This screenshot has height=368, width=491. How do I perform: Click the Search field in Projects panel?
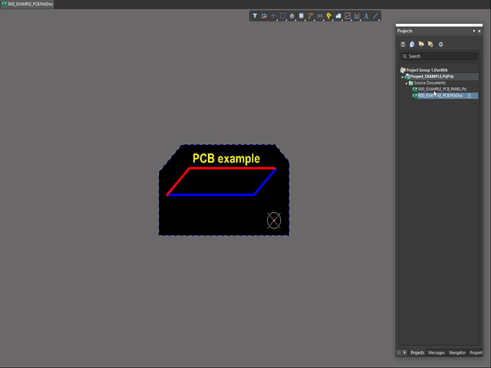(x=439, y=56)
